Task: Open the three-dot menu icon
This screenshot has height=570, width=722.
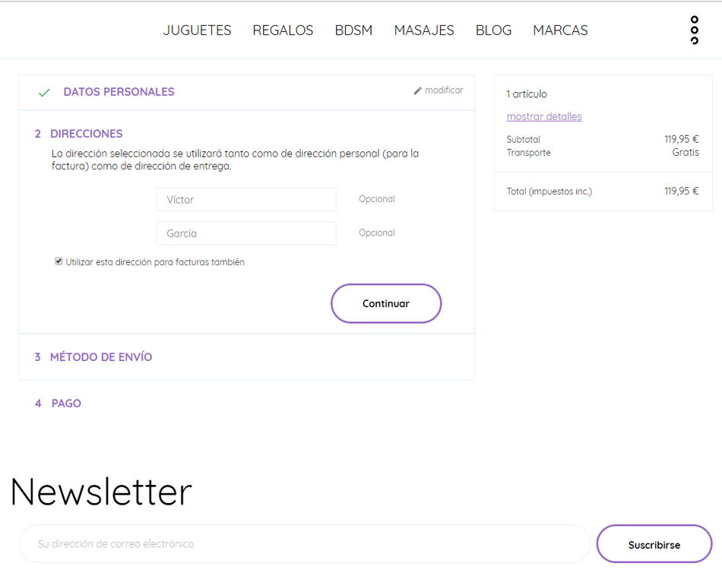Action: coord(693,30)
